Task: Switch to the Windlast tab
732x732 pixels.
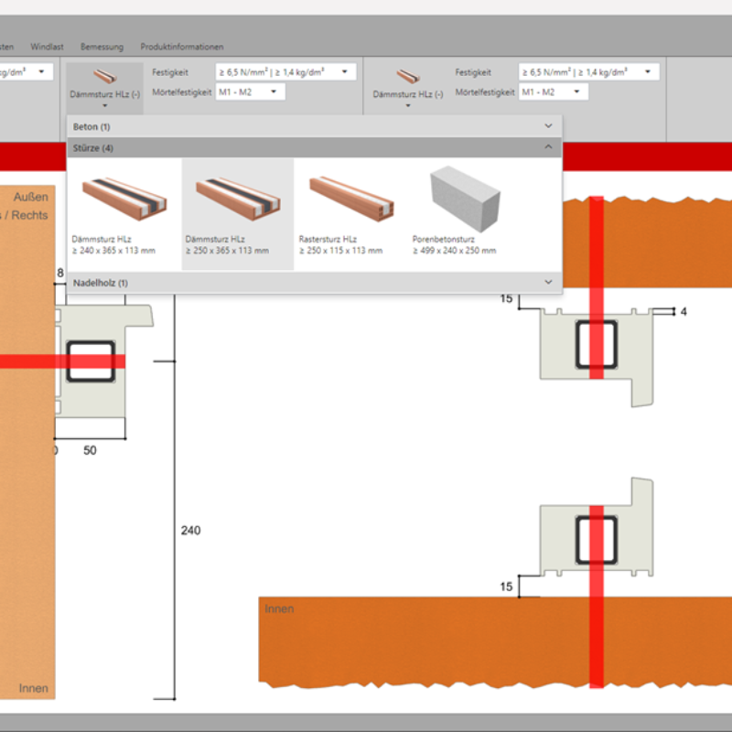Action: (x=47, y=47)
